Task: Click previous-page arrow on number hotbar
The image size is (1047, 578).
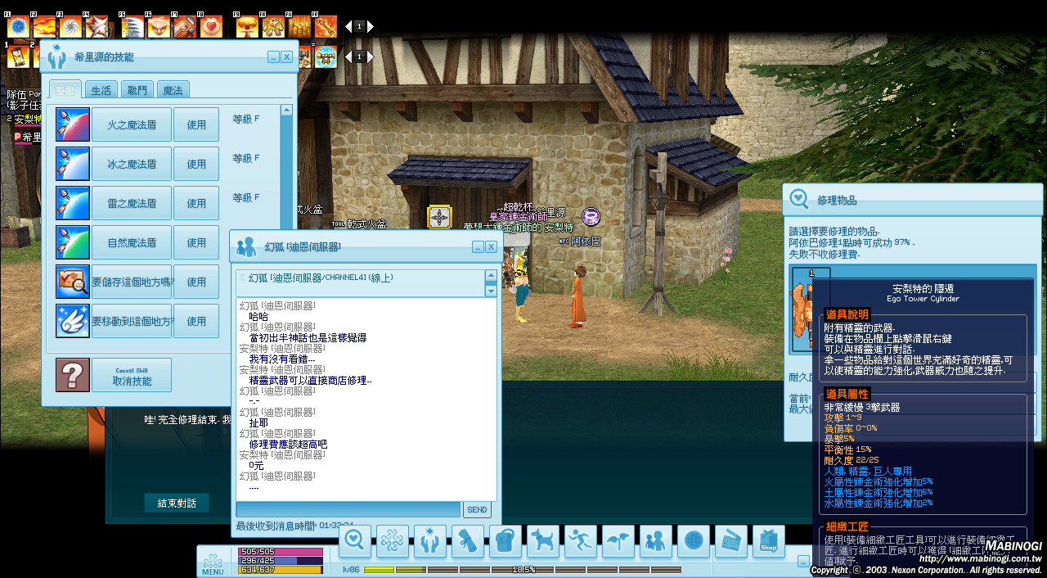Action: tap(348, 56)
